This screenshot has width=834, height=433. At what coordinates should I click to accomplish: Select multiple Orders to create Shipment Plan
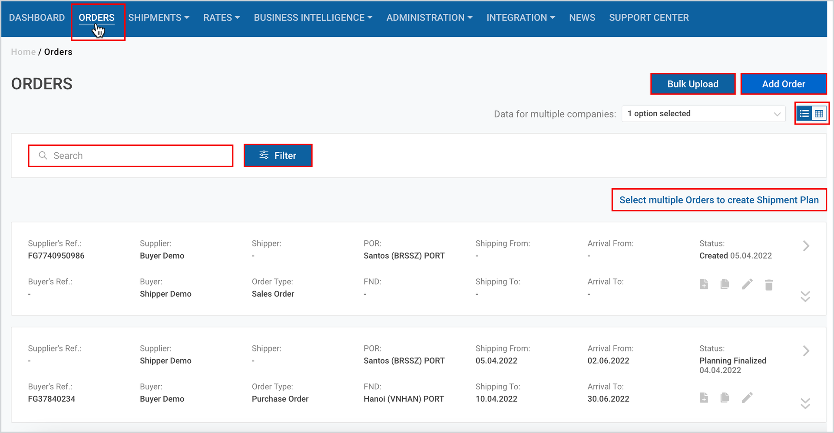[719, 200]
